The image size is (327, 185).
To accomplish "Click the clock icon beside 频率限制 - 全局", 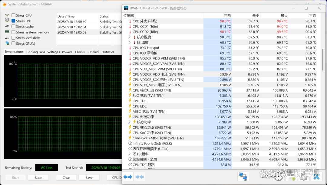I will [130, 159].
